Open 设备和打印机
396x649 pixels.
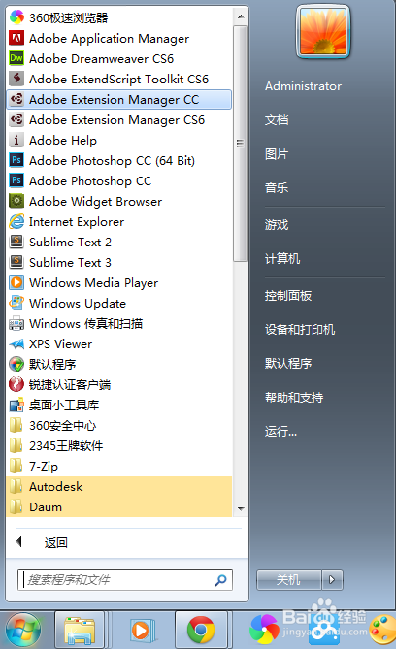coord(300,330)
